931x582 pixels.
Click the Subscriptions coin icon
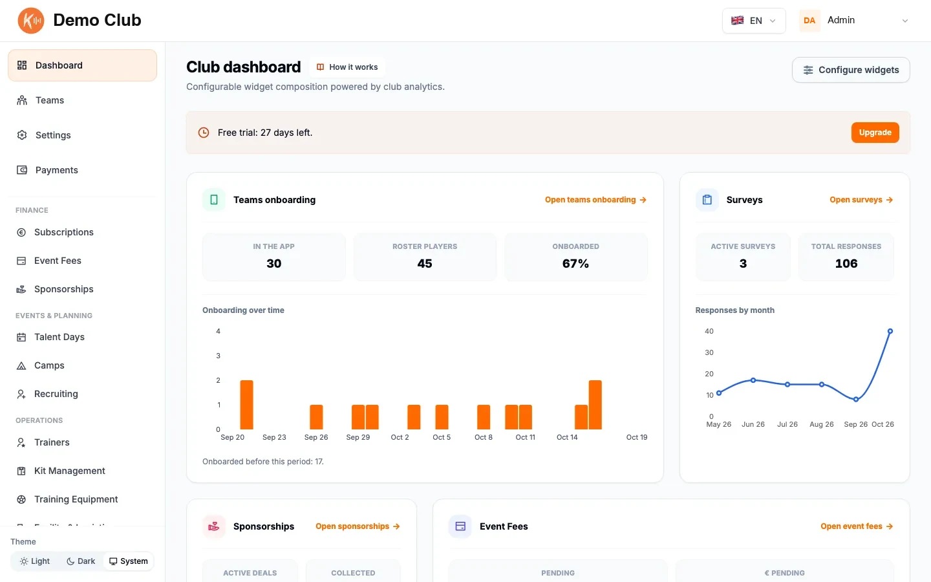click(x=21, y=232)
